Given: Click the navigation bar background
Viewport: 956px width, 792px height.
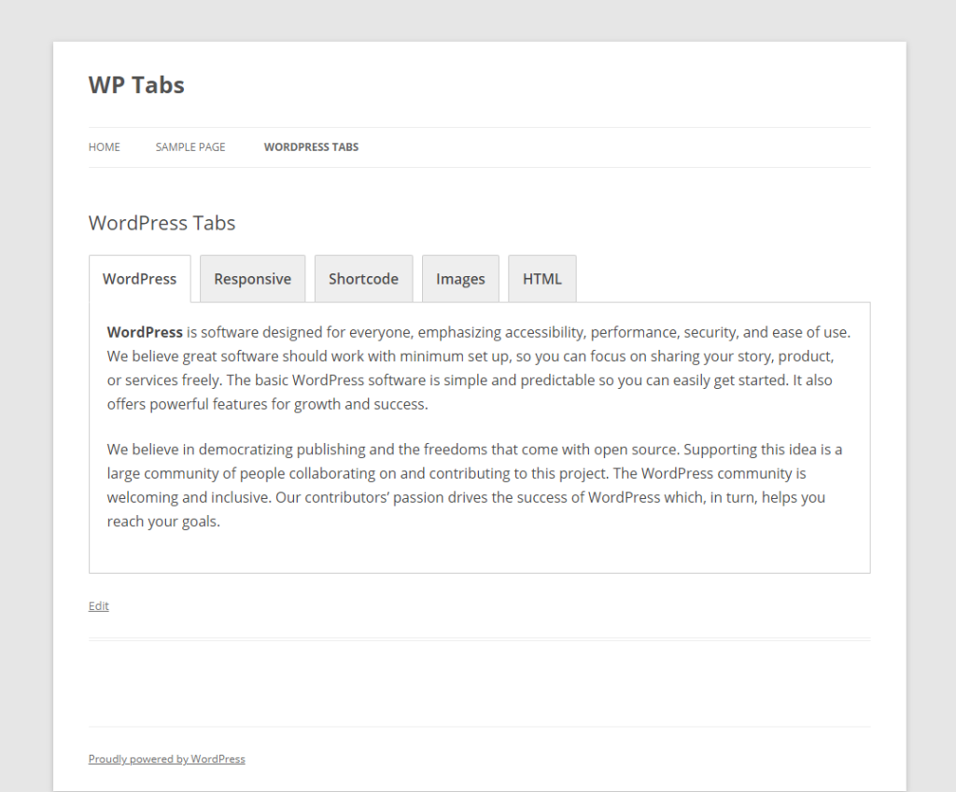Looking at the screenshot, I should point(654,146).
